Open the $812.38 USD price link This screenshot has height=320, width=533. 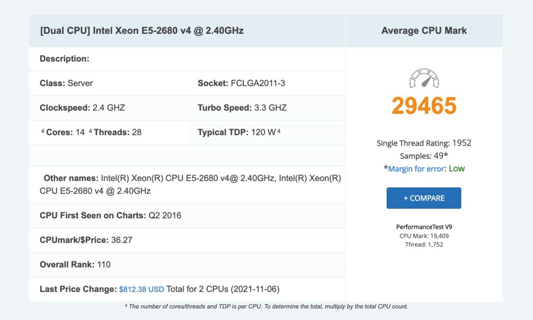142,289
